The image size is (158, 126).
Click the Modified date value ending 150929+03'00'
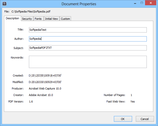coord(45,82)
